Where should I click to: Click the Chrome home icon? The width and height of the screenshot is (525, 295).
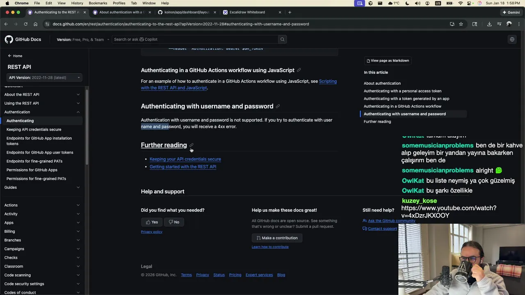click(35, 24)
